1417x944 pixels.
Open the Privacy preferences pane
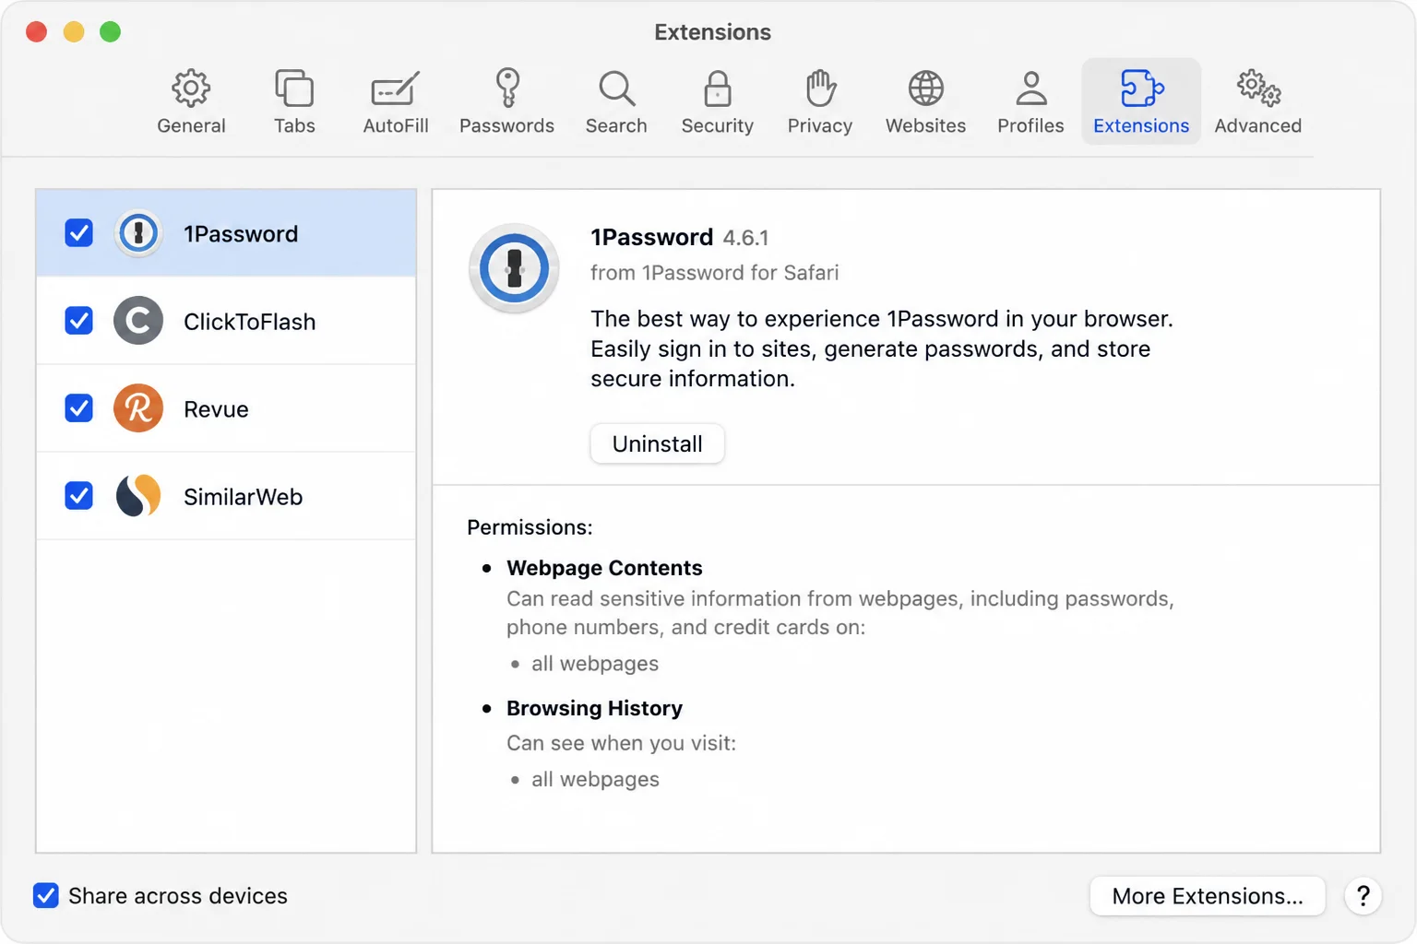pyautogui.click(x=820, y=102)
